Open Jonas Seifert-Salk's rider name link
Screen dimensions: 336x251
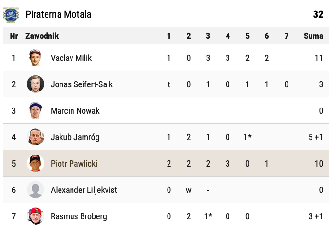[82, 84]
